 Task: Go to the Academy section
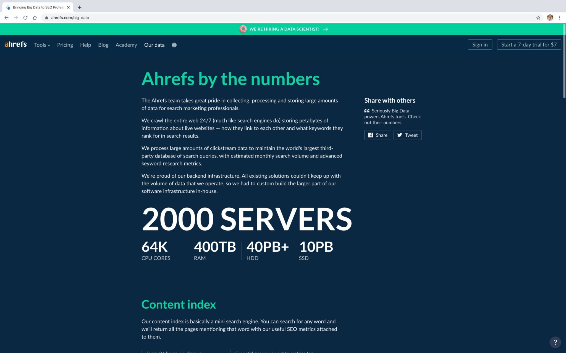pyautogui.click(x=126, y=45)
